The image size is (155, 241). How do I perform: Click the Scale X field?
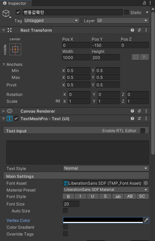click(x=79, y=101)
